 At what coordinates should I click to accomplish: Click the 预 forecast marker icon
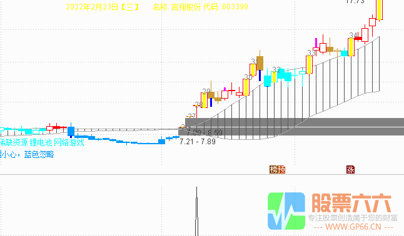281,170
